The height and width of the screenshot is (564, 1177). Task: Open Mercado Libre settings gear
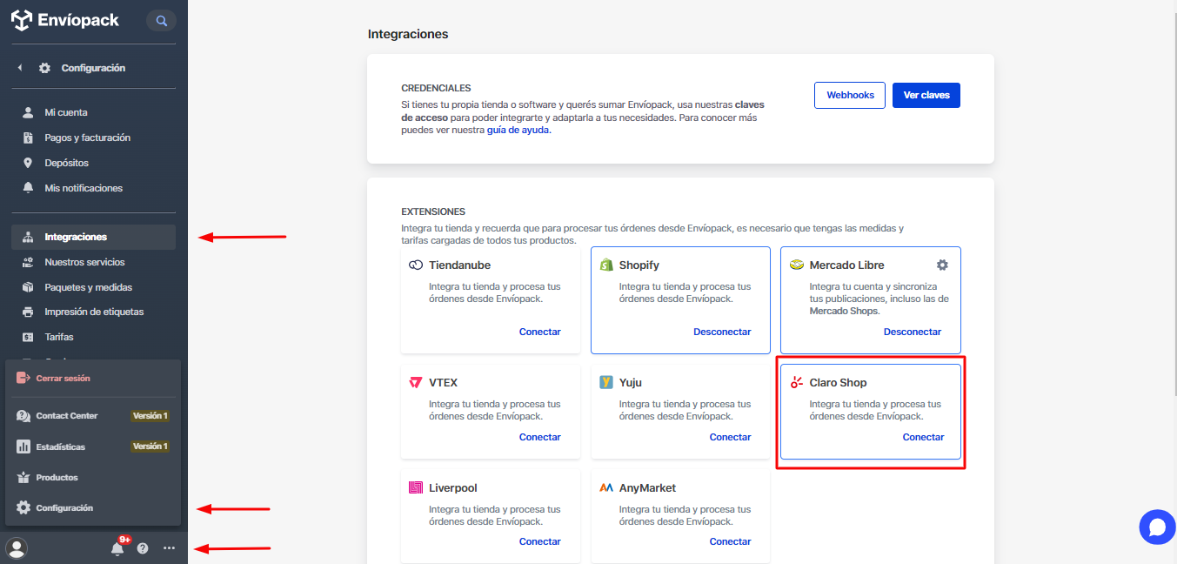[x=942, y=265]
